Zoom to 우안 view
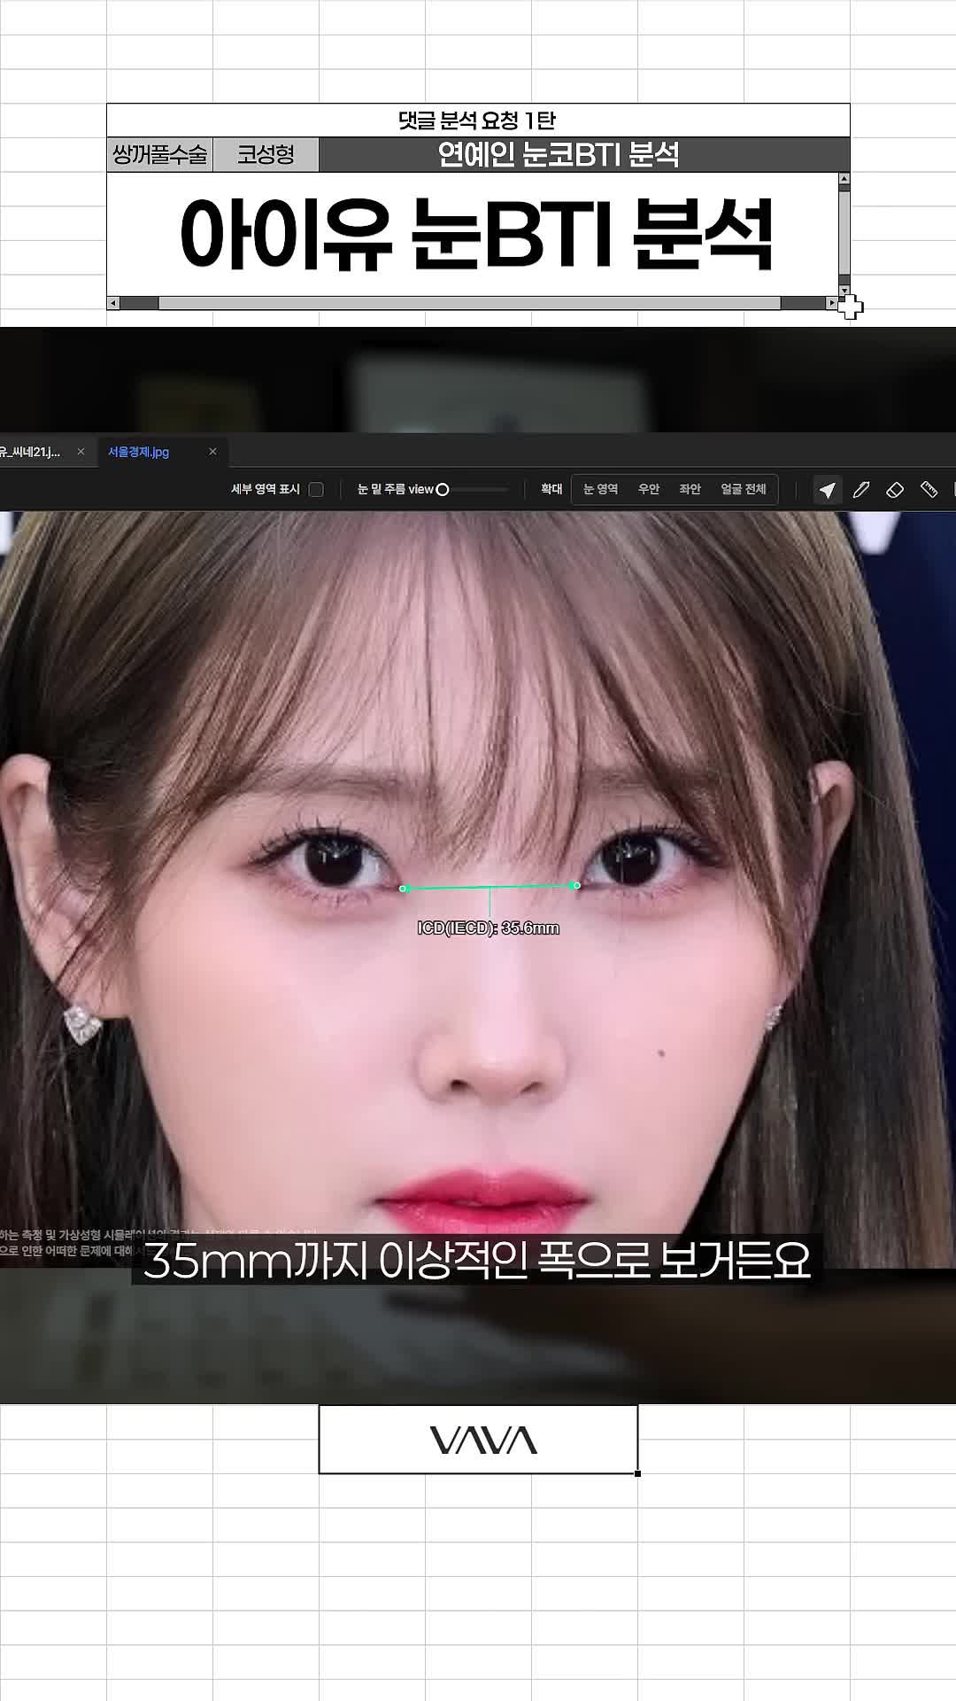 pos(649,489)
